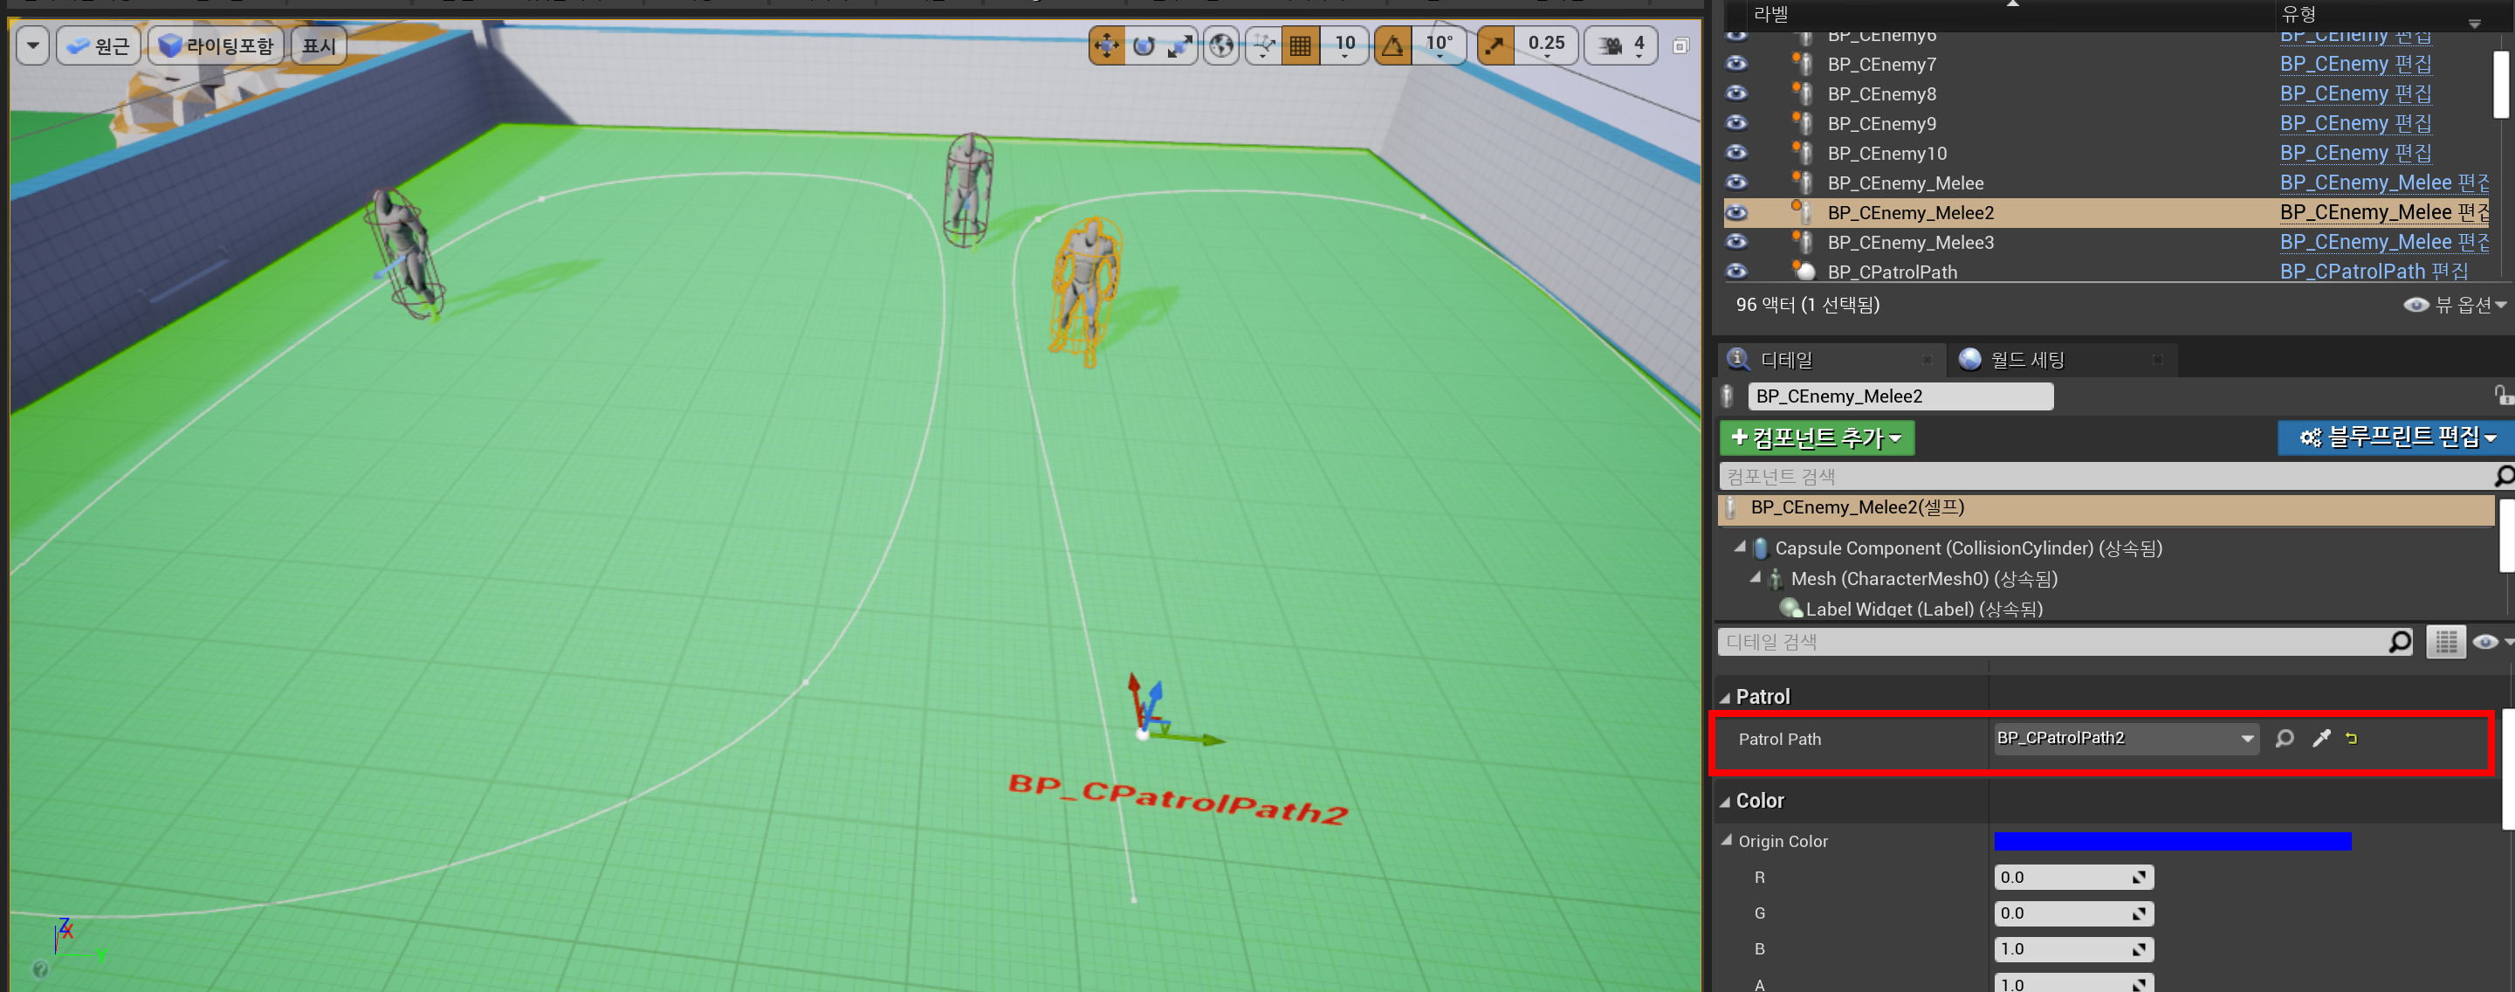Screen dimensions: 2515x992
Task: Select the rotate gizmo tool
Action: 1144,45
